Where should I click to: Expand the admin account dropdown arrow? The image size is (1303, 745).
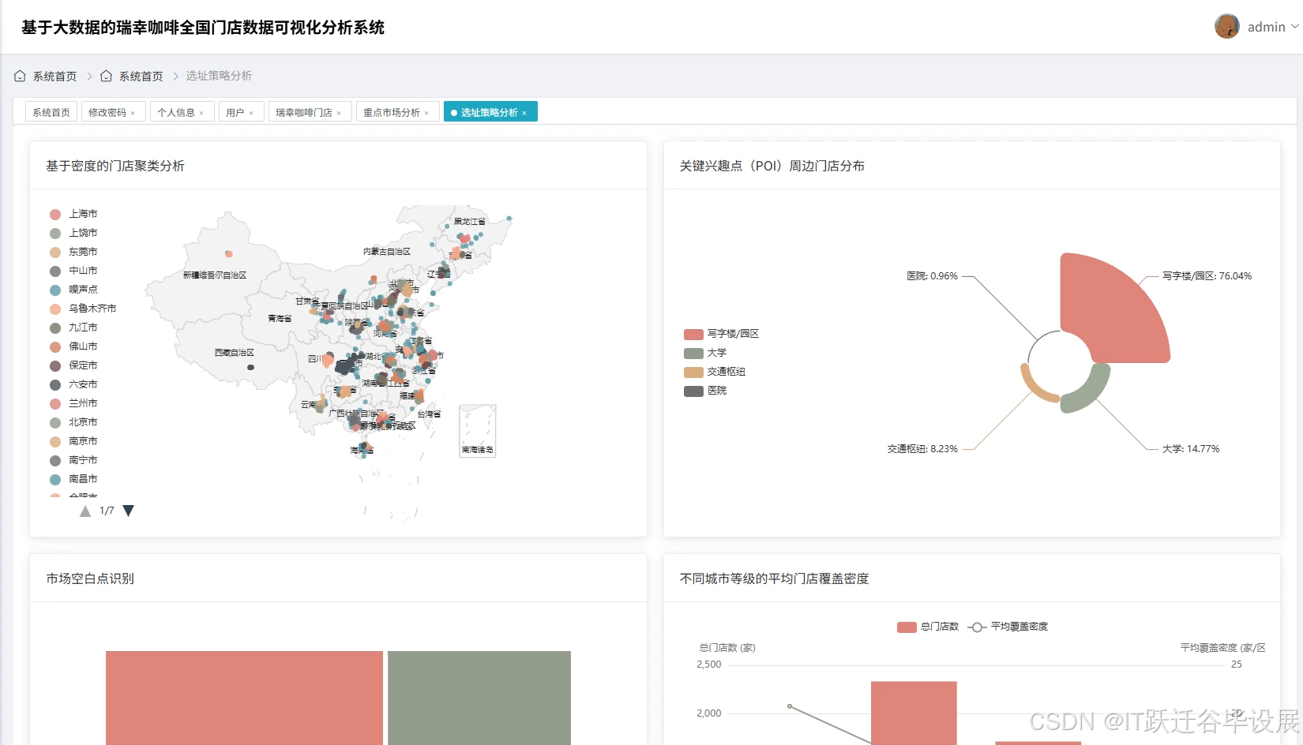click(1295, 26)
